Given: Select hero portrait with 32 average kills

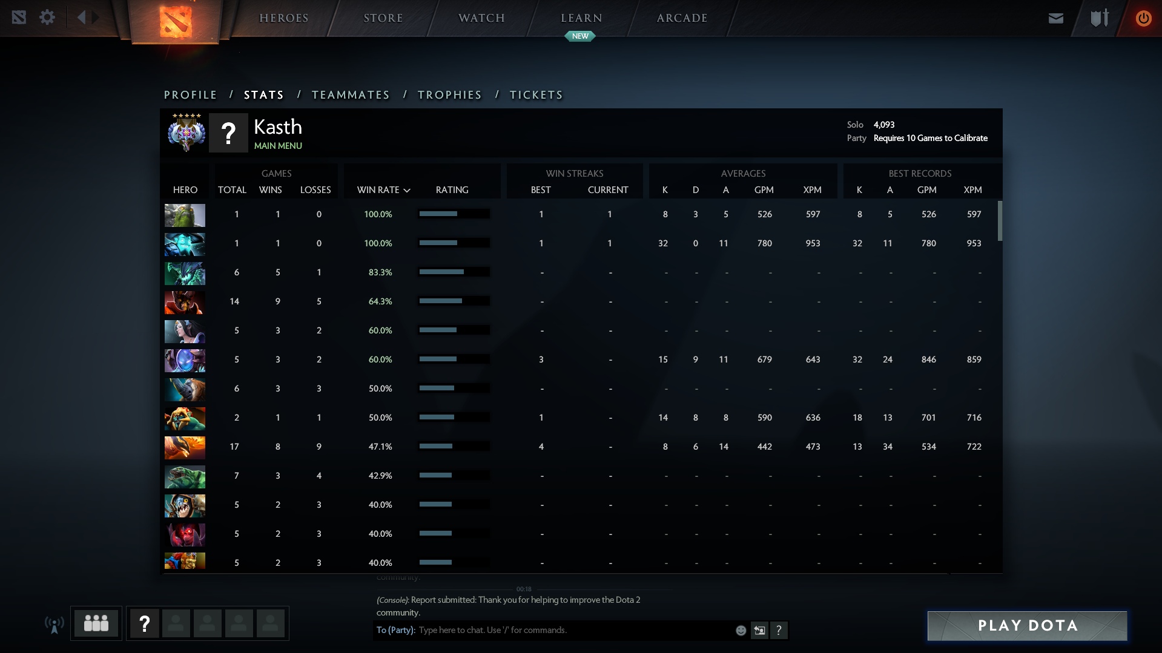Looking at the screenshot, I should click(185, 244).
